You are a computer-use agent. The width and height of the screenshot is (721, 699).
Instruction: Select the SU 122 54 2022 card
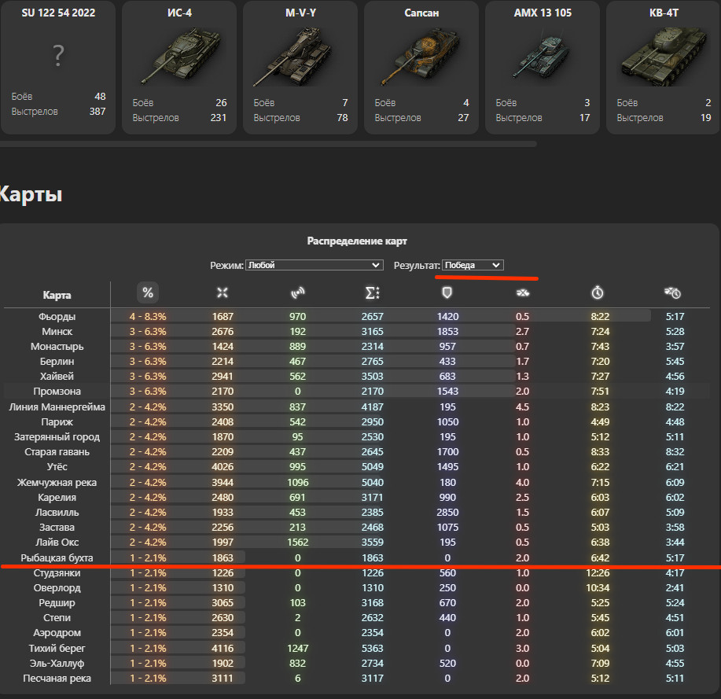pyautogui.click(x=58, y=67)
